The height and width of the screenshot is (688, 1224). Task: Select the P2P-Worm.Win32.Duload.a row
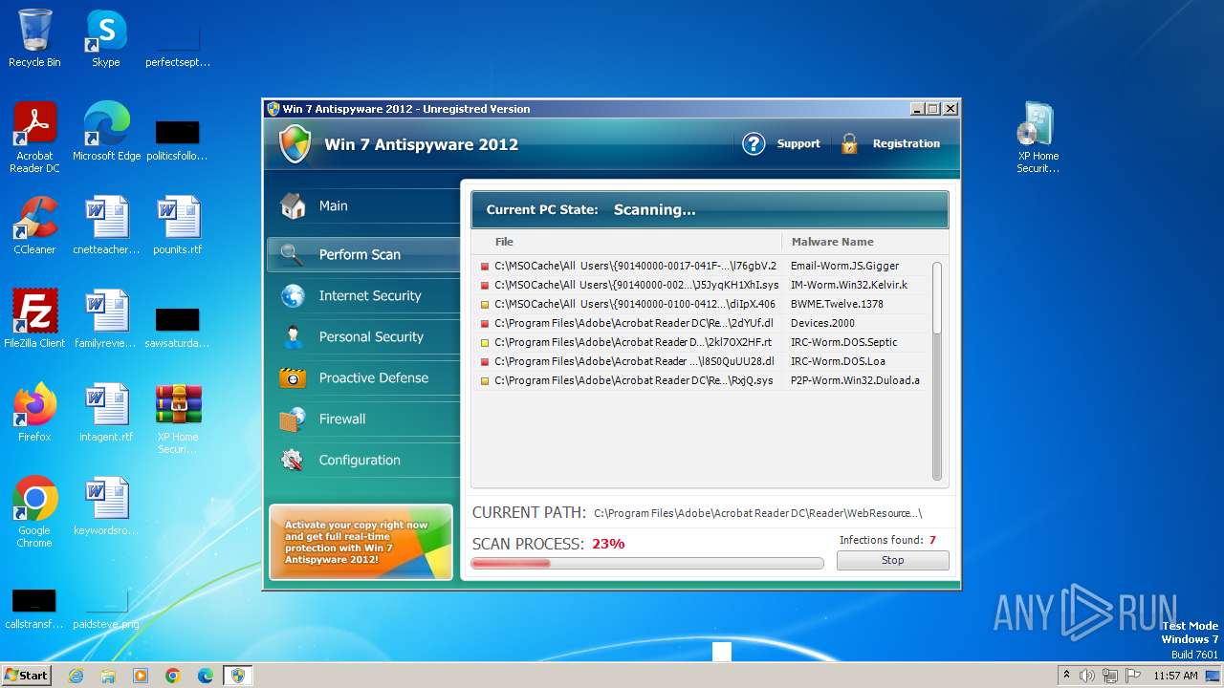(701, 380)
